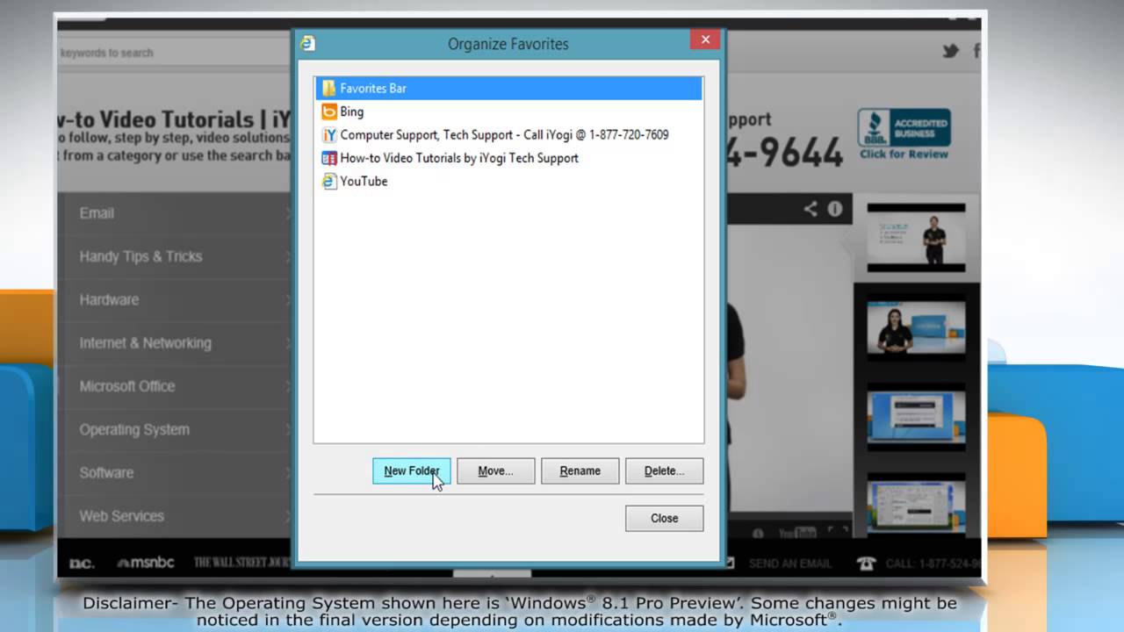Click the Wall Street Journal logo in footer
The width and height of the screenshot is (1124, 632).
click(x=241, y=563)
